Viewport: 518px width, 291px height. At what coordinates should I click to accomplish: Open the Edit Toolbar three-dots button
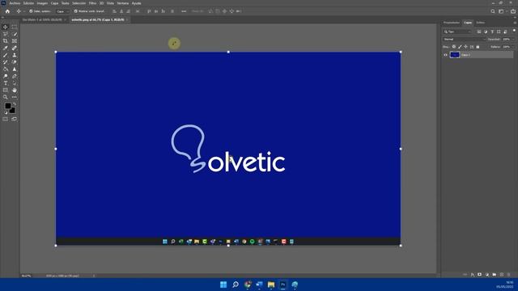point(15,97)
